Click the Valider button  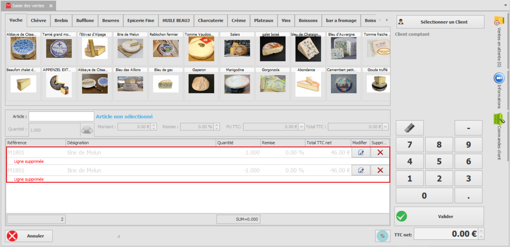[x=439, y=217]
